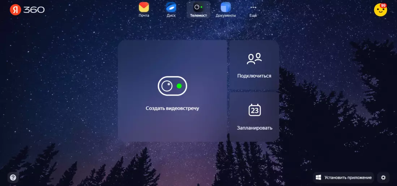The width and height of the screenshot is (397, 186).
Task: Expand the Ещё more services menu
Action: (253, 10)
